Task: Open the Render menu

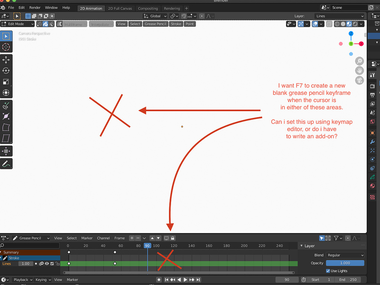Action: point(35,7)
